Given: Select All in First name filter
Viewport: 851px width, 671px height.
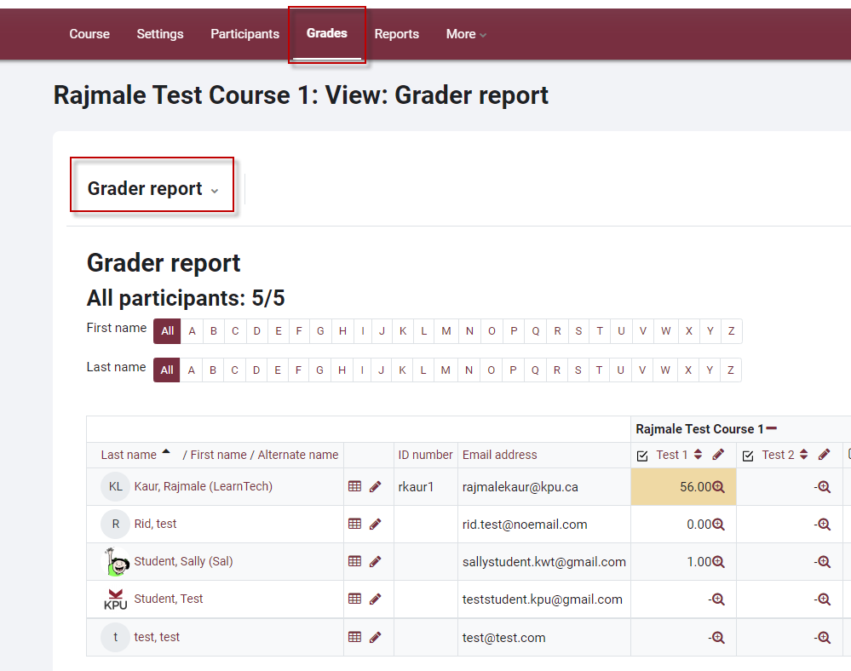Looking at the screenshot, I should [167, 331].
